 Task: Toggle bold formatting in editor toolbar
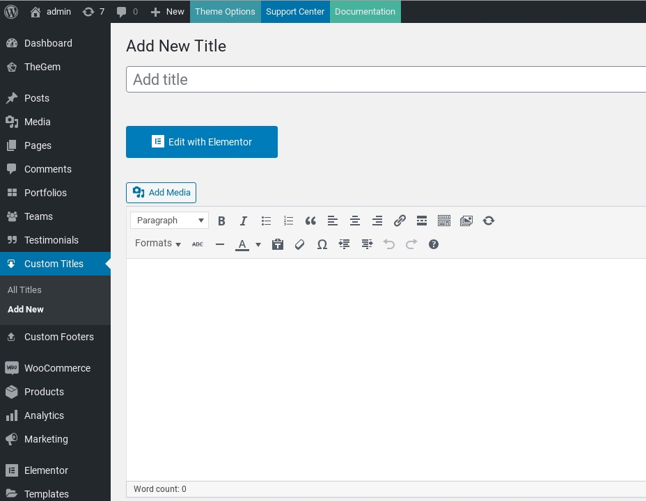pos(221,221)
